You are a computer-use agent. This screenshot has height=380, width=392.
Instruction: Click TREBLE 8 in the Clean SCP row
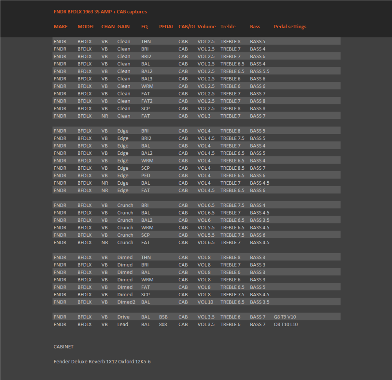click(230, 109)
